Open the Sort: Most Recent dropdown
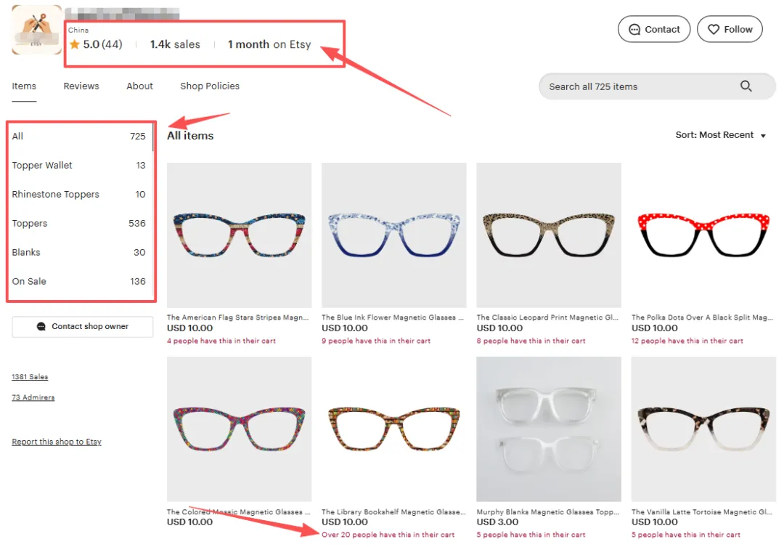Screen dimensions: 784x547 pos(720,135)
